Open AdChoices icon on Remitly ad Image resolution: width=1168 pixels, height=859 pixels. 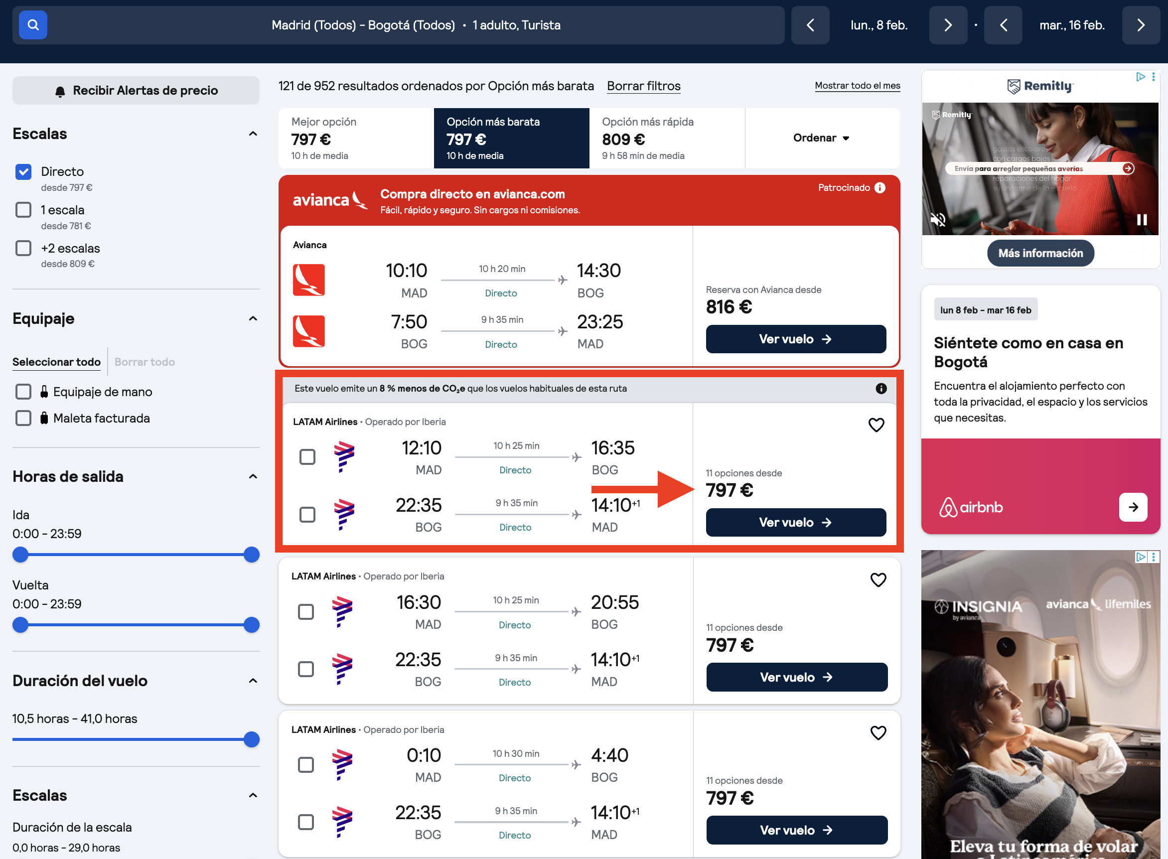(1140, 76)
